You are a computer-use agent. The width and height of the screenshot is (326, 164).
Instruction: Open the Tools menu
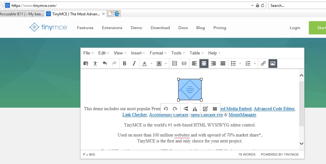178,53
